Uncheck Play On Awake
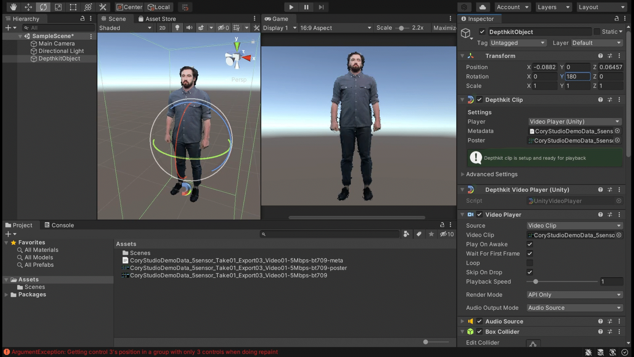The height and width of the screenshot is (357, 634). (x=530, y=244)
